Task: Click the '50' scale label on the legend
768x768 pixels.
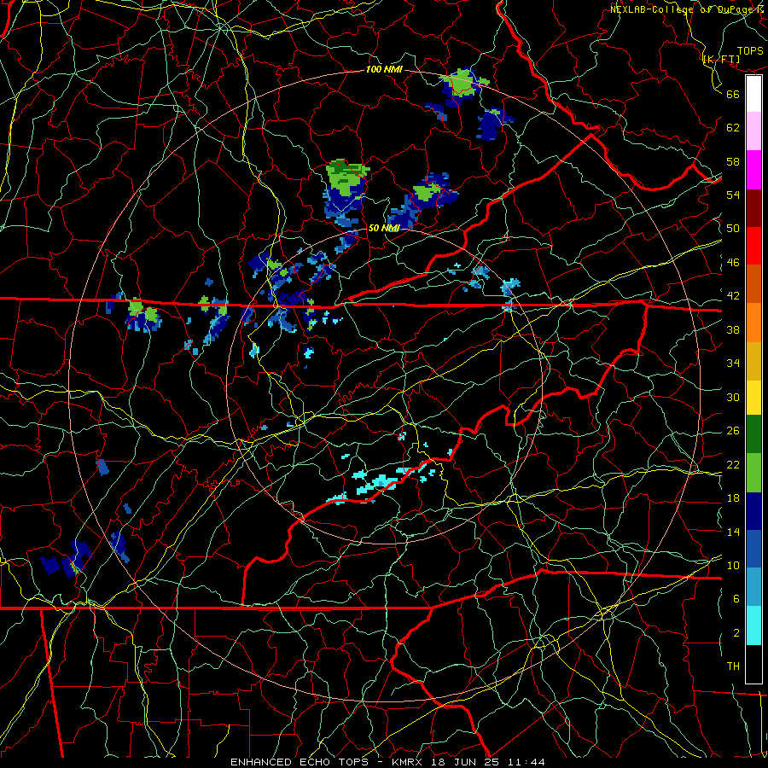Action: 733,229
